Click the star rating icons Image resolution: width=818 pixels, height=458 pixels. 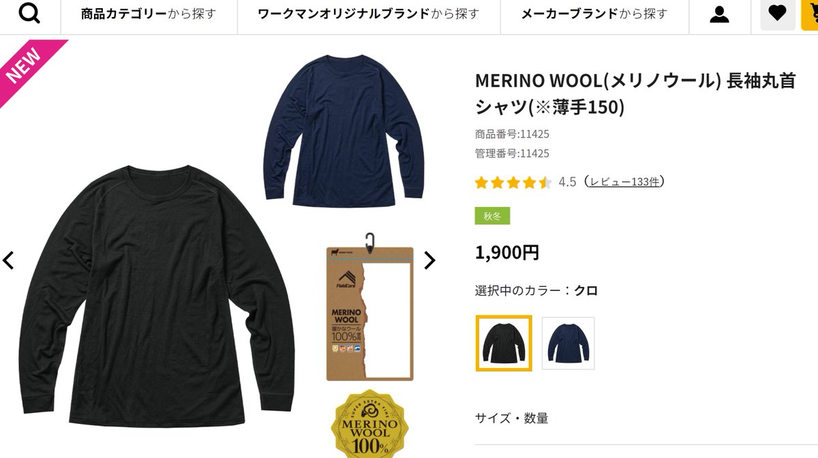[513, 182]
